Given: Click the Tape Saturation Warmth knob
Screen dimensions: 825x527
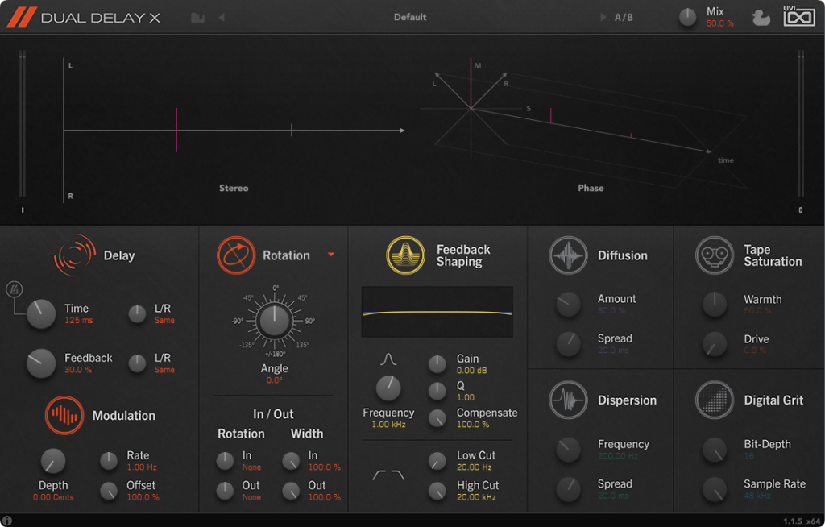Looking at the screenshot, I should click(x=715, y=304).
